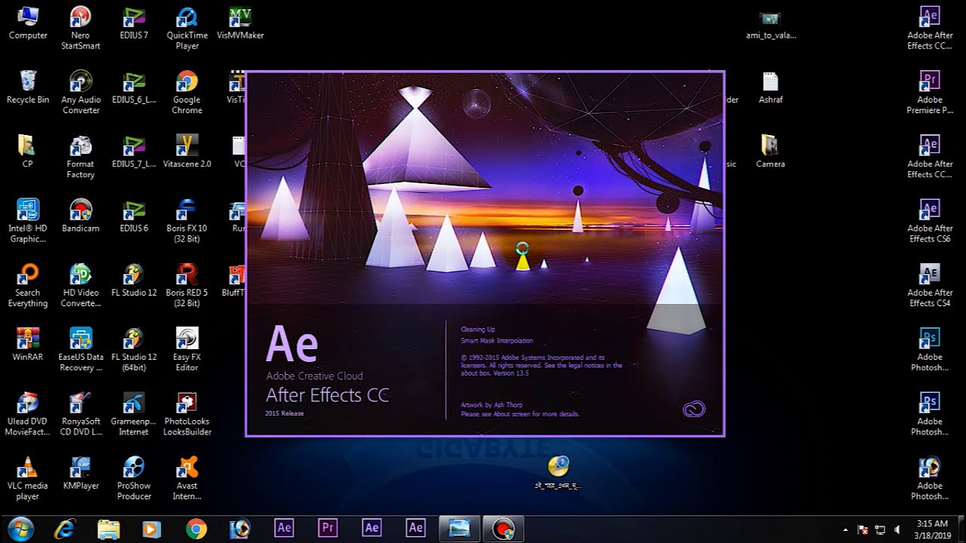Open EDIUS 7 desktop shortcut

click(134, 23)
